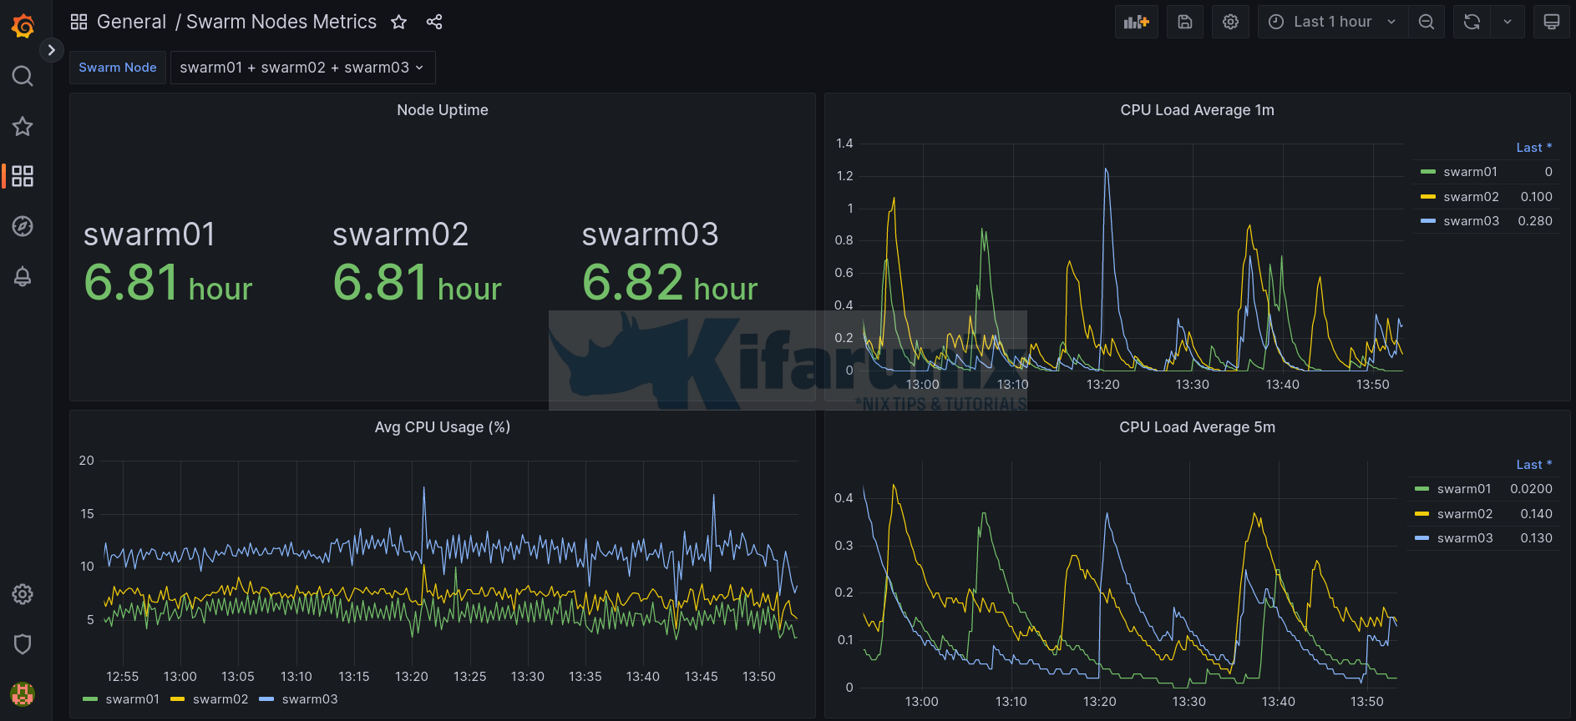Open the Dashboards menu in sidebar
This screenshot has width=1576, height=721.
[23, 176]
